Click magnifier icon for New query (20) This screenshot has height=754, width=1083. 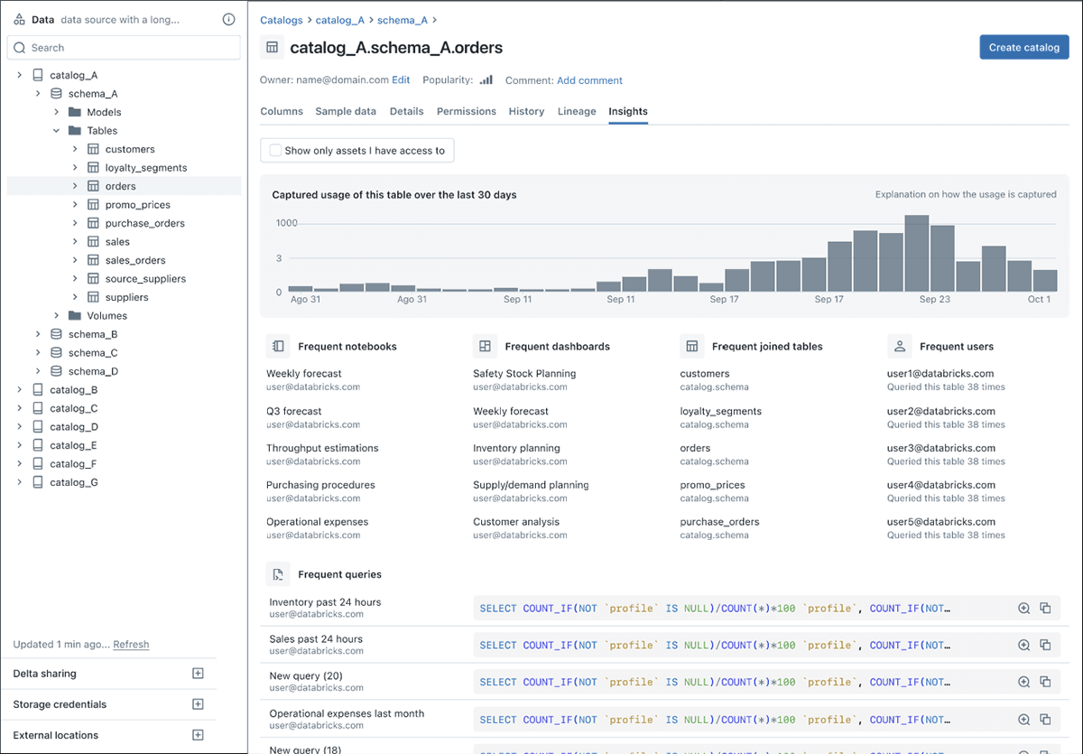point(1023,683)
